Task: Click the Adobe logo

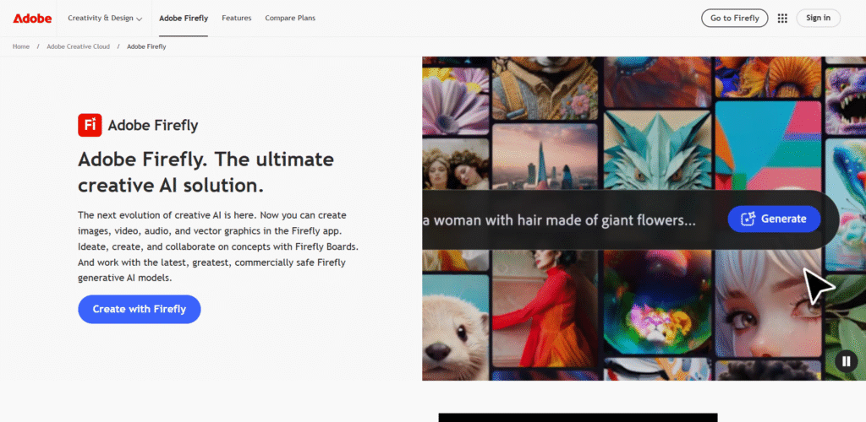Action: (32, 19)
